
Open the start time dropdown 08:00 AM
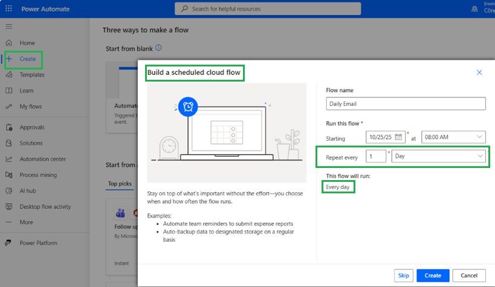453,137
